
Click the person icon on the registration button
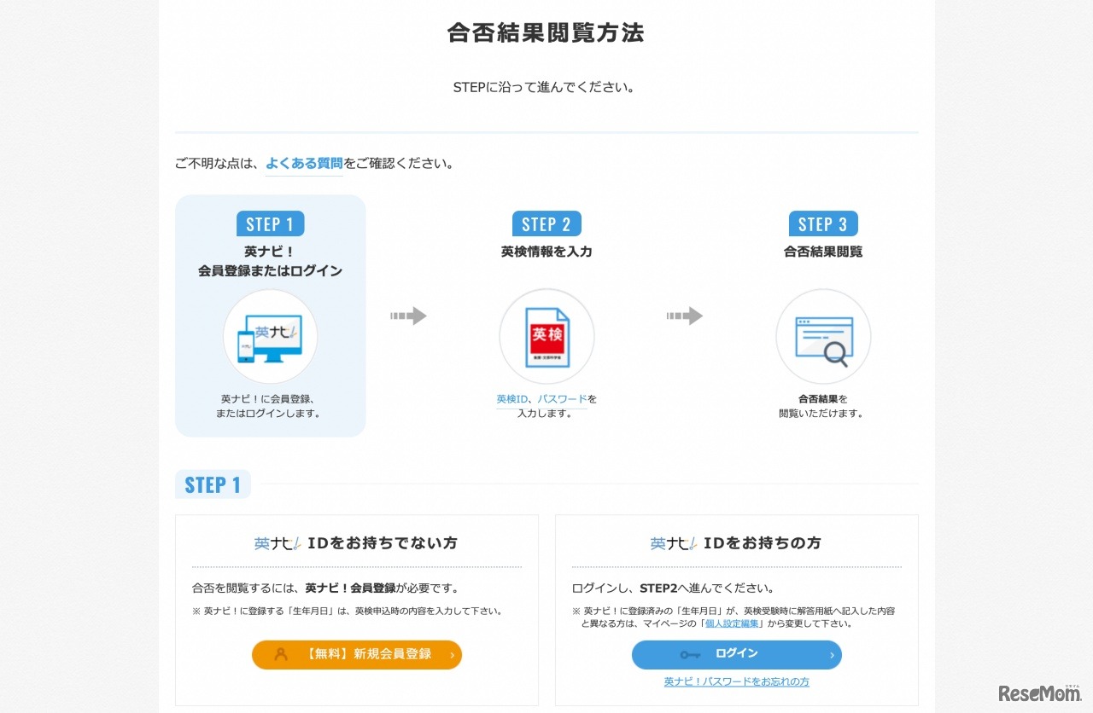pyautogui.click(x=282, y=655)
